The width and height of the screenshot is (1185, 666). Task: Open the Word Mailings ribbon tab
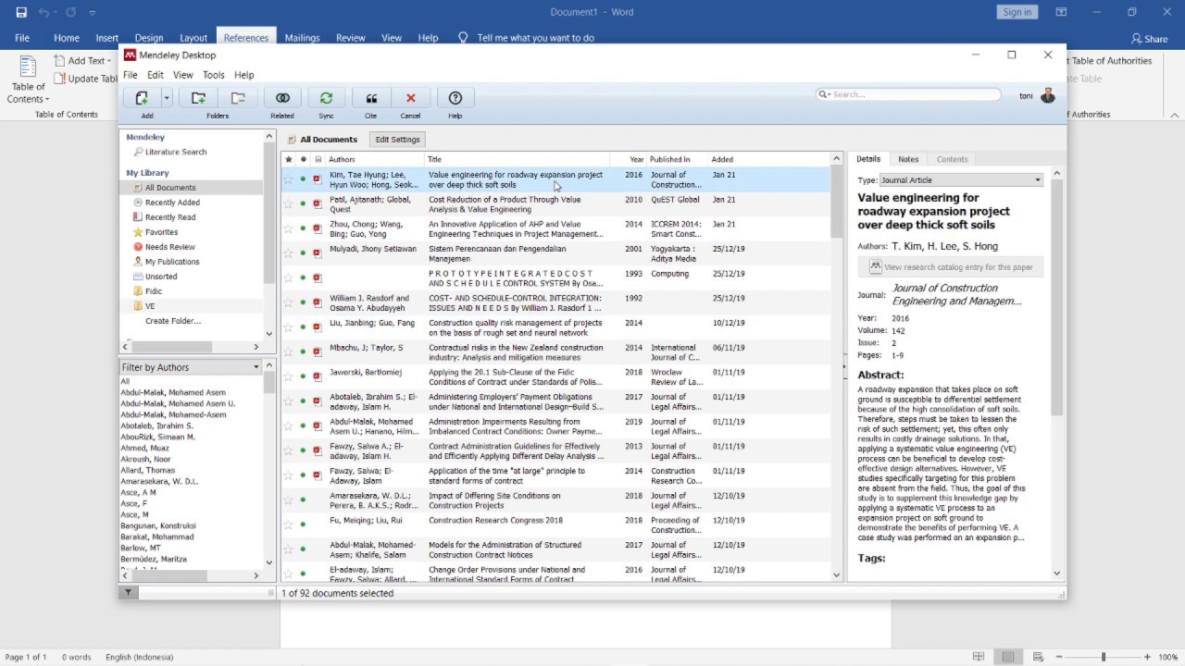click(302, 38)
